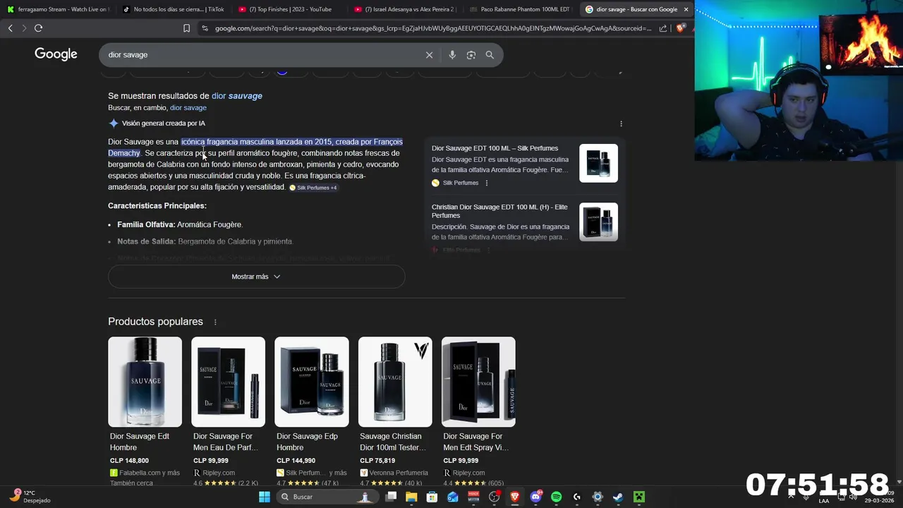Viewport: 903px width, 508px height.
Task: Switch to ferragaamo Stream Kick tab
Action: (58, 9)
